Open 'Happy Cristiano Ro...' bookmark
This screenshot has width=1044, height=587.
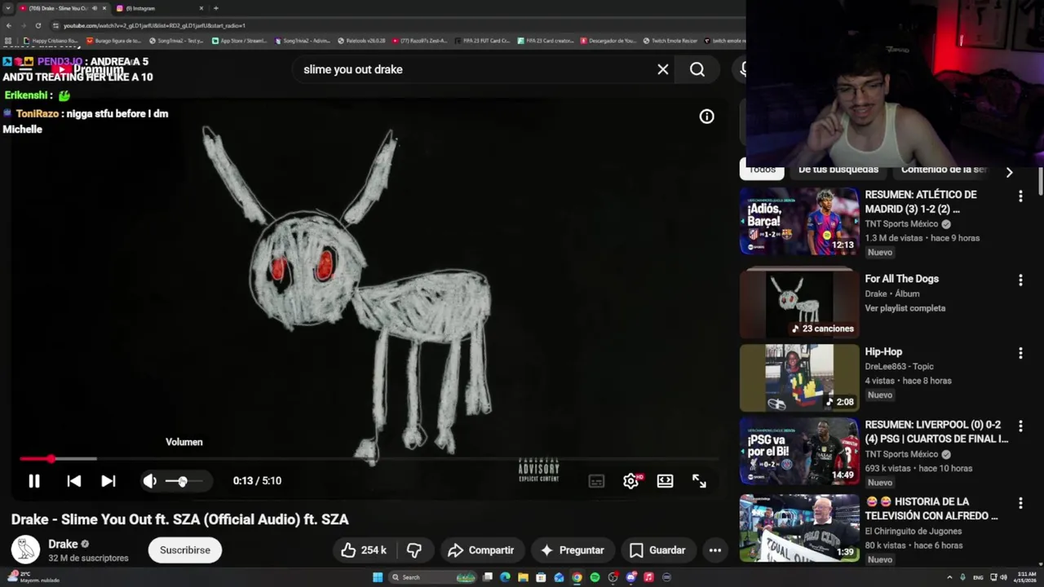pyautogui.click(x=51, y=41)
